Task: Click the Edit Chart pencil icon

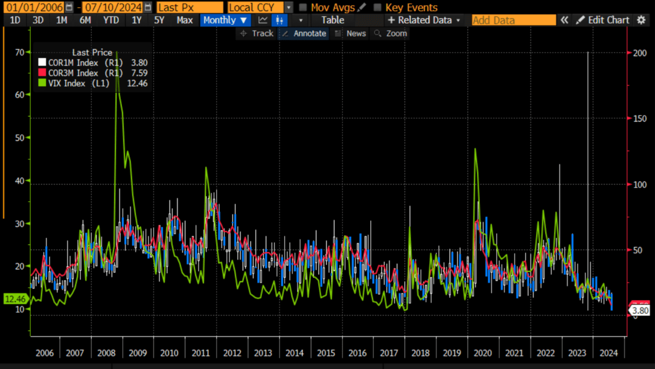Action: 579,20
